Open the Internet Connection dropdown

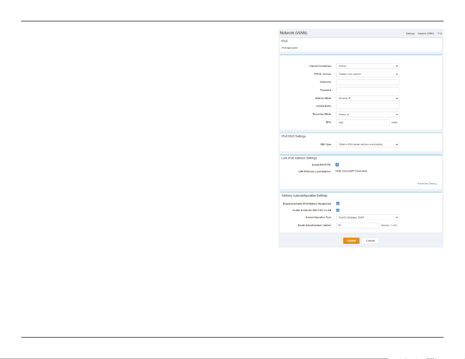(368, 66)
